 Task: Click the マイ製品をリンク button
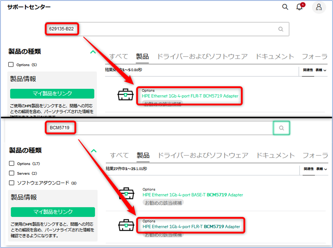pos(52,93)
